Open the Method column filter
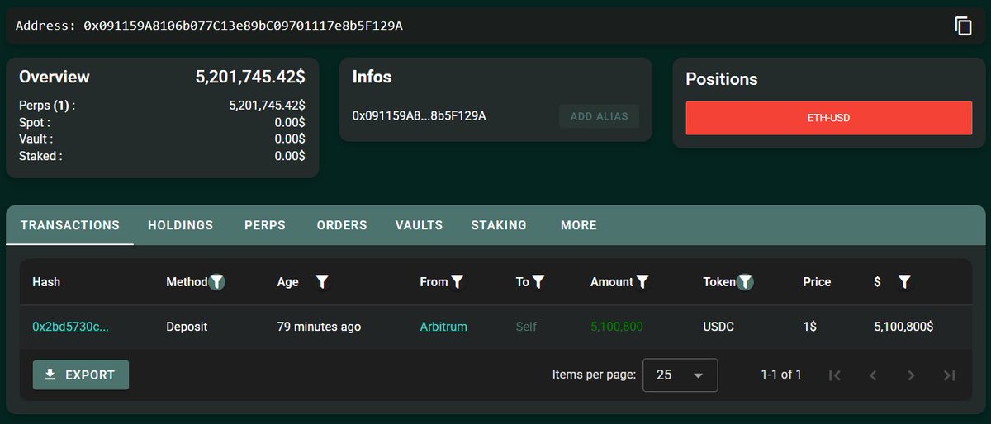This screenshot has width=991, height=424. click(216, 282)
